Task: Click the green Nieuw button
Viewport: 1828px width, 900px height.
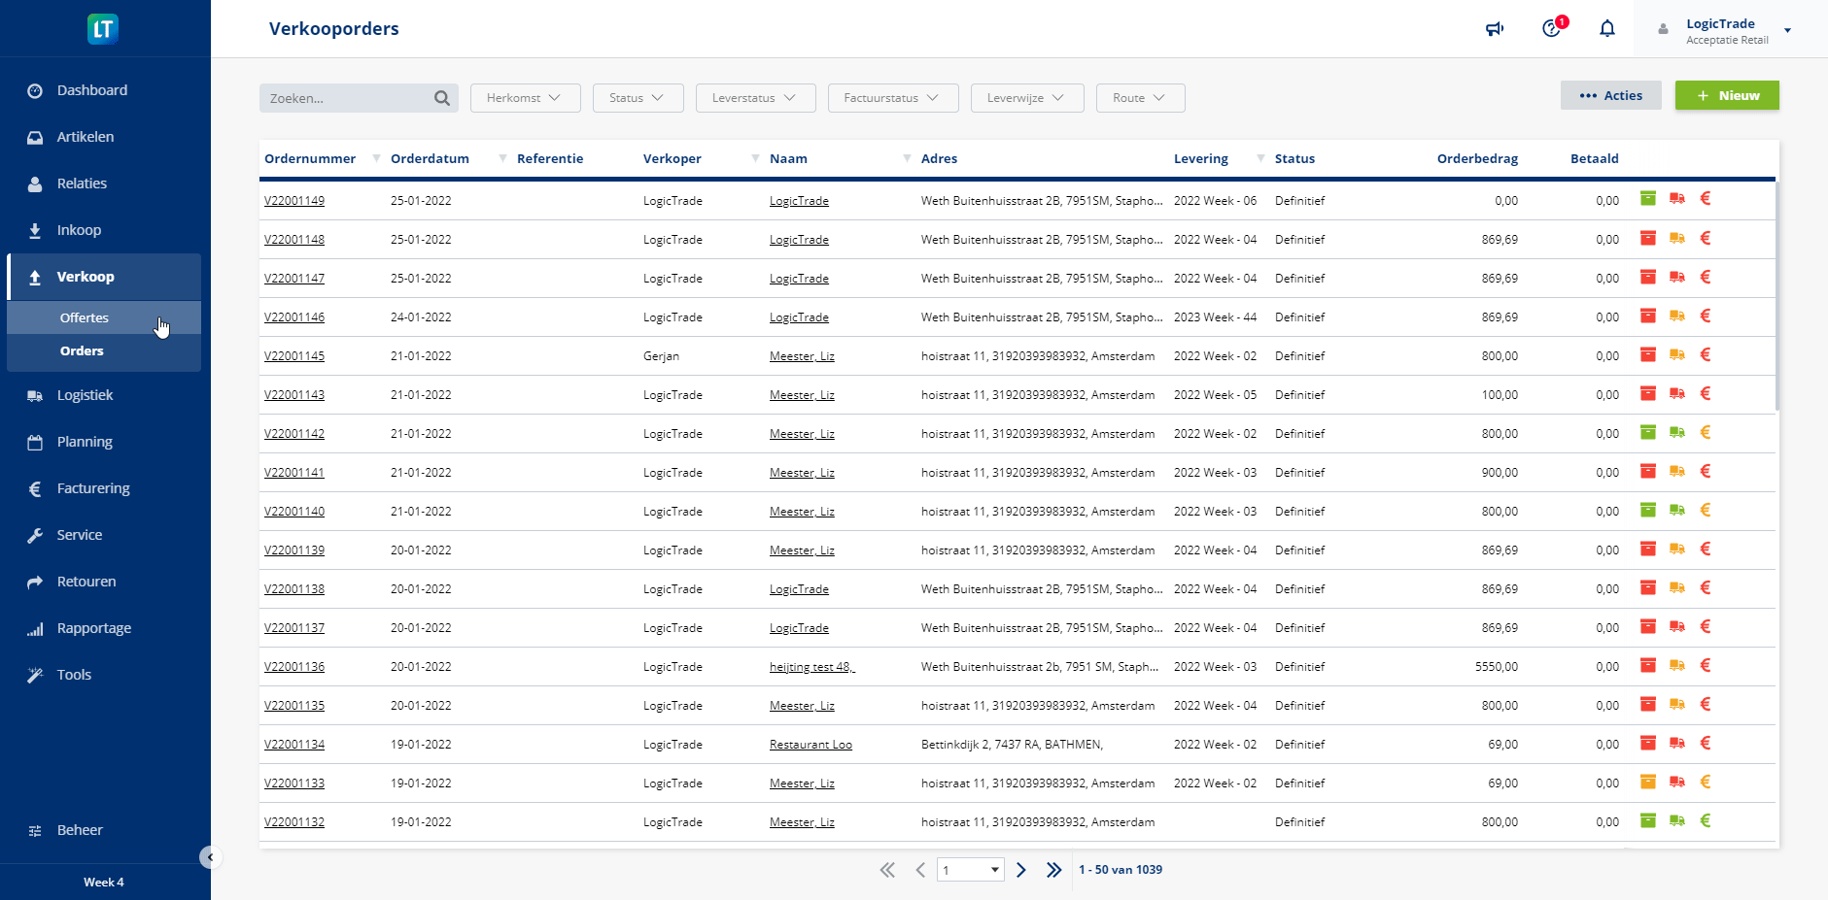Action: pos(1727,96)
